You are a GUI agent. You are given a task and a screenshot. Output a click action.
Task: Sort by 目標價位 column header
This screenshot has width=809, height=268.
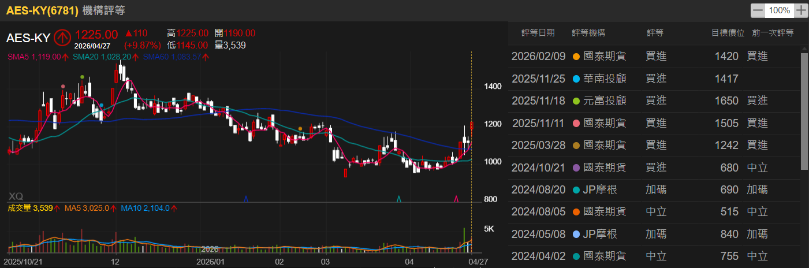[727, 33]
